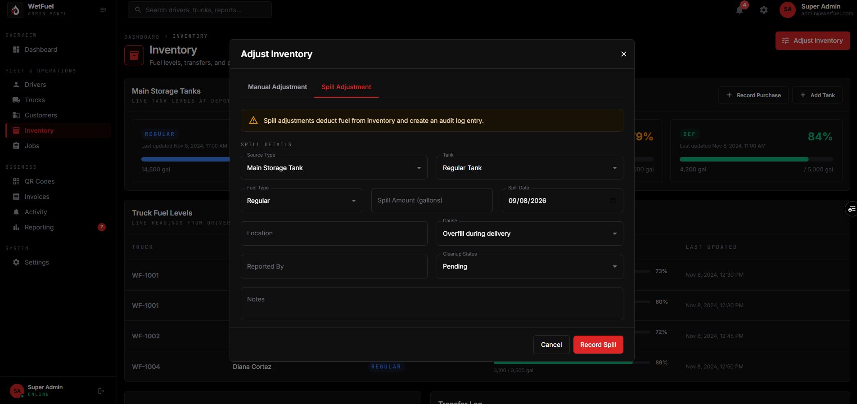Click the REGULAR fuel tag on WF-1004
857x404 pixels.
pyautogui.click(x=386, y=367)
